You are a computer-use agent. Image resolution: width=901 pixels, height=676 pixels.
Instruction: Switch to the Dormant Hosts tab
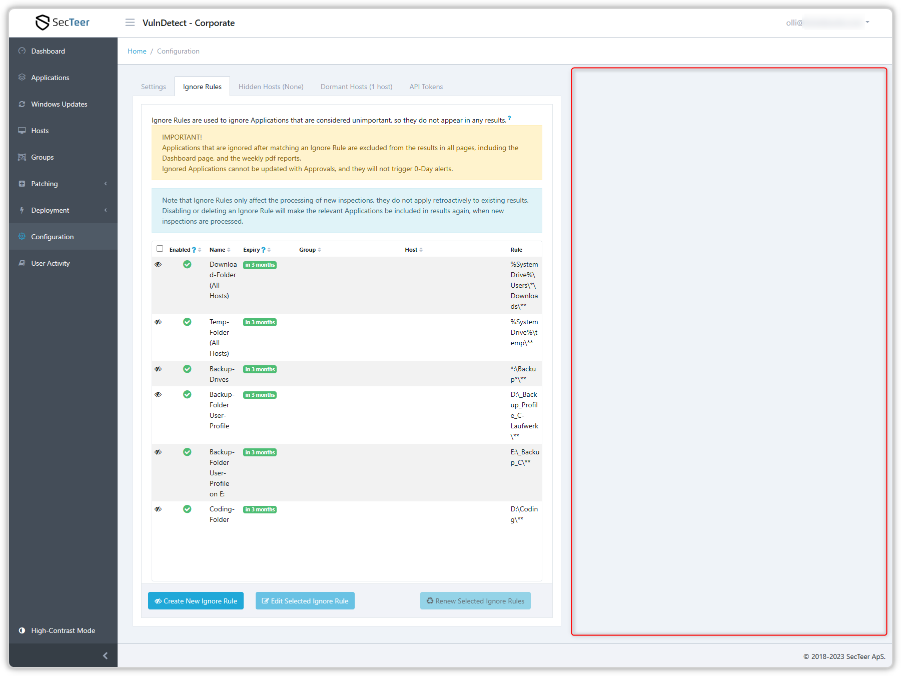[x=356, y=87]
